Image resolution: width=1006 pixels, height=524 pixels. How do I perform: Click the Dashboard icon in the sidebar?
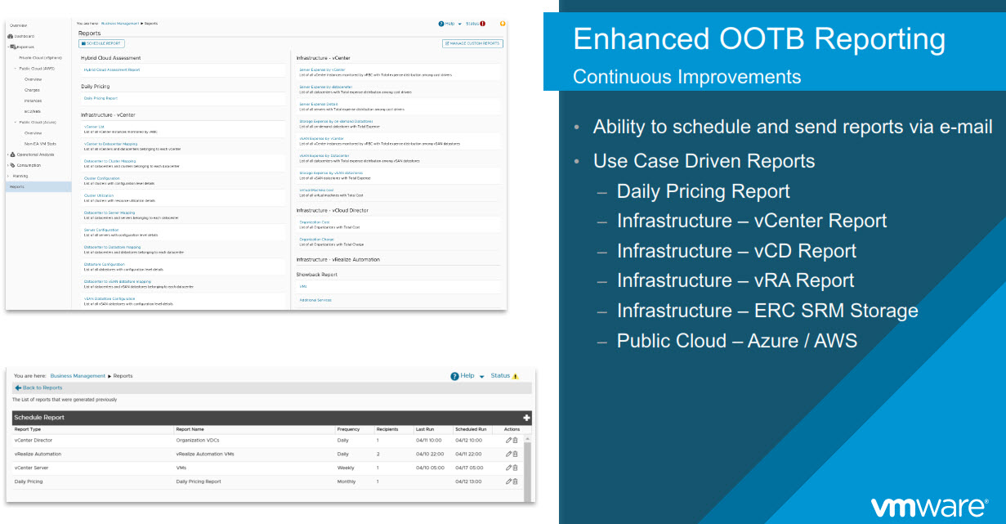pyautogui.click(x=11, y=36)
